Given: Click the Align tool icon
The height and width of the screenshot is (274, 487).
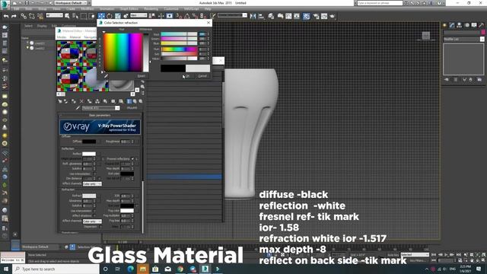Looking at the screenshot, I should [261, 16].
